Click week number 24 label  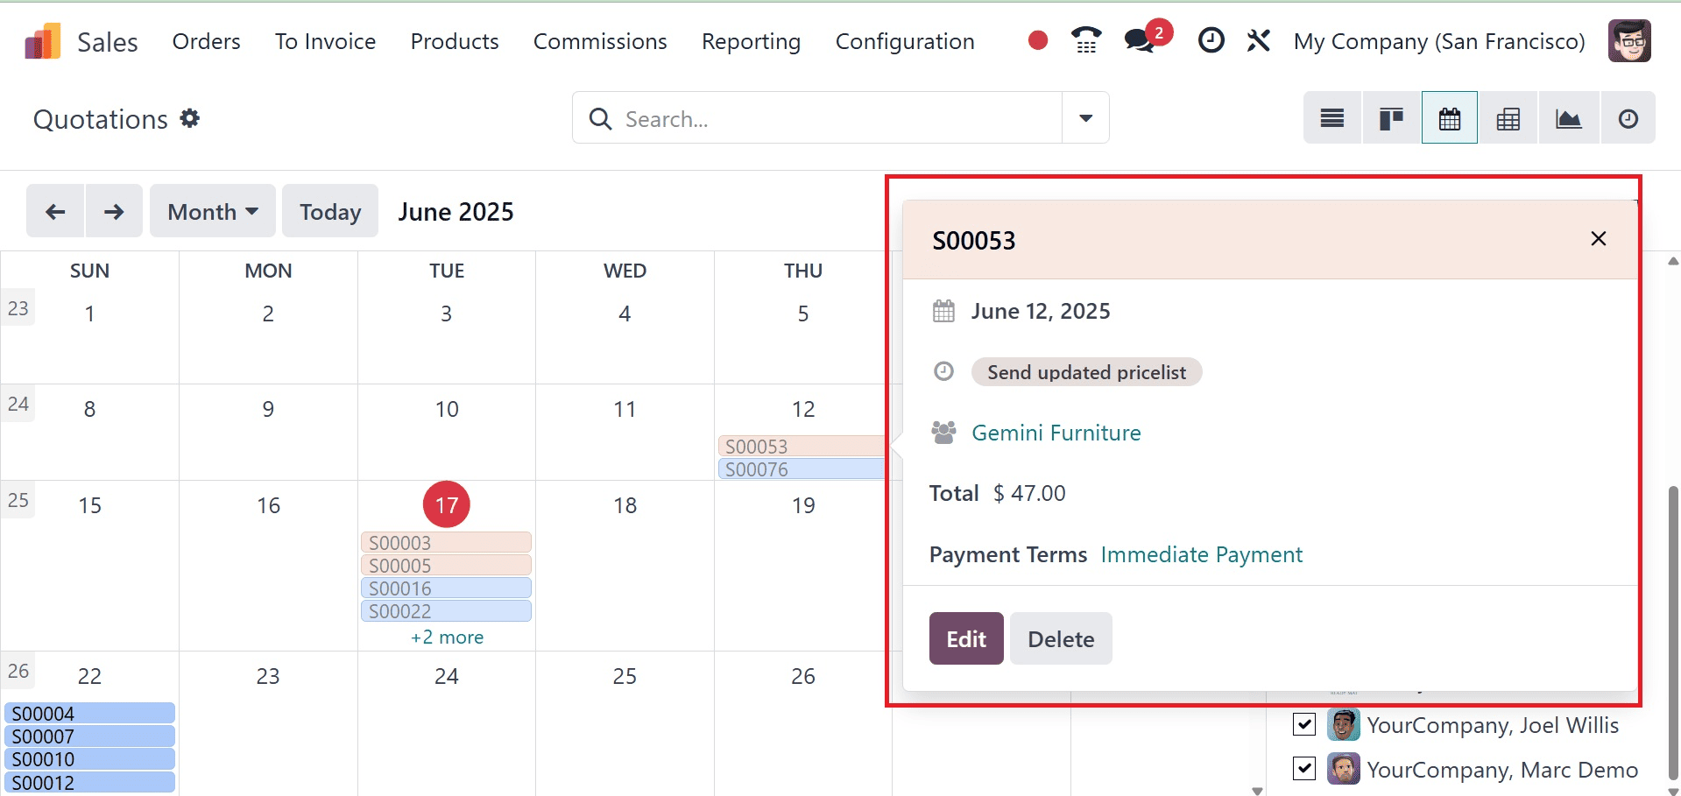18,404
